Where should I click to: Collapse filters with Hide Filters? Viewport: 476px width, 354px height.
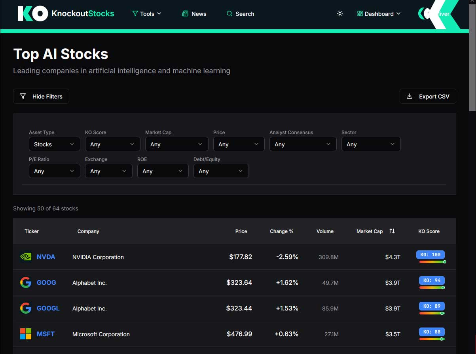41,96
